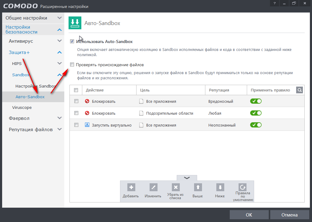Expand the Фаервол chevron
This screenshot has width=312, height=222.
[59, 118]
